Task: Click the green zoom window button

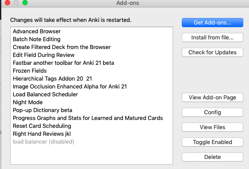Action: point(25,3)
